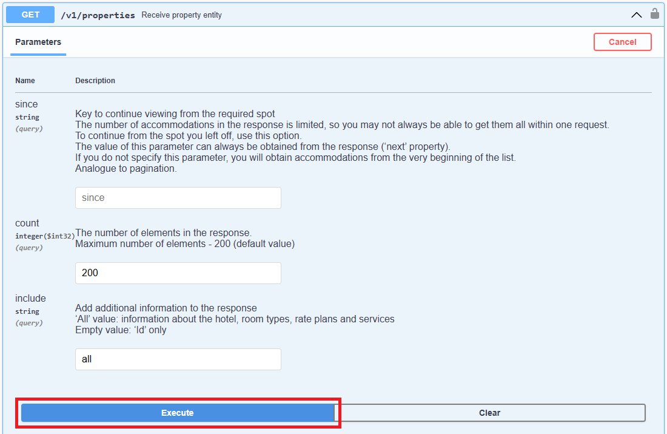667x434 pixels.
Task: Click 'The number of elements in the response.' text
Action: click(163, 232)
